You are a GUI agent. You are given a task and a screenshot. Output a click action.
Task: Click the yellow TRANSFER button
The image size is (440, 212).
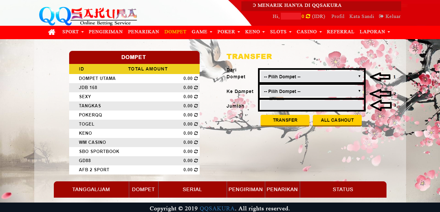point(285,120)
